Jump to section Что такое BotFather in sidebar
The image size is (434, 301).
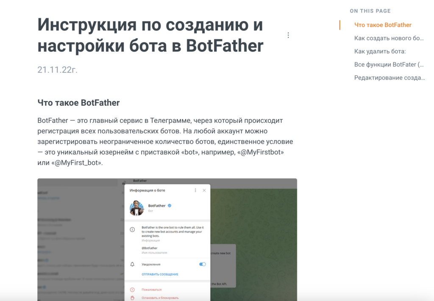[x=383, y=25]
